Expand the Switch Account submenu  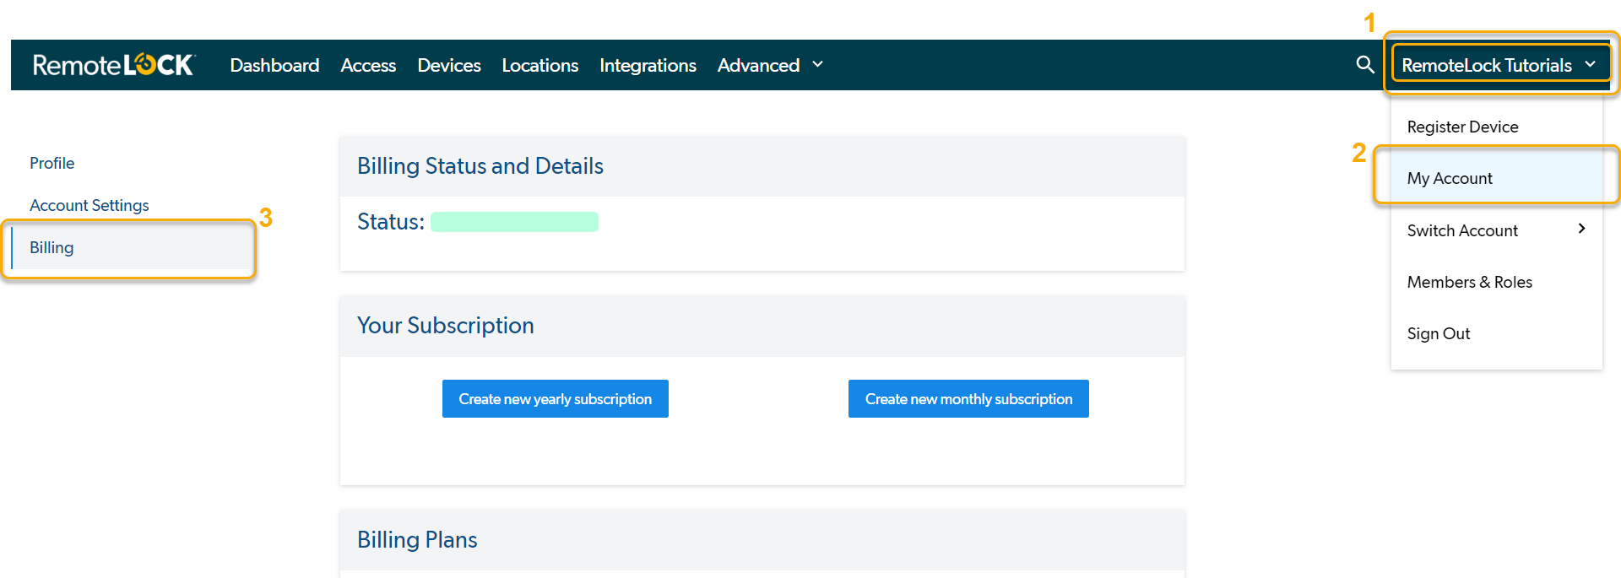click(x=1496, y=230)
